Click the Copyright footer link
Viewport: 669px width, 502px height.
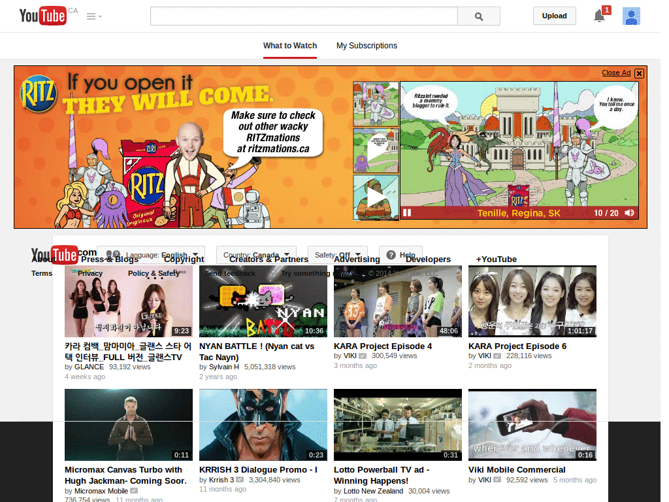(184, 259)
